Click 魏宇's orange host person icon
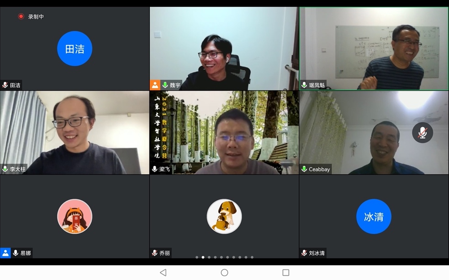Image resolution: width=449 pixels, height=280 pixels. [x=155, y=85]
